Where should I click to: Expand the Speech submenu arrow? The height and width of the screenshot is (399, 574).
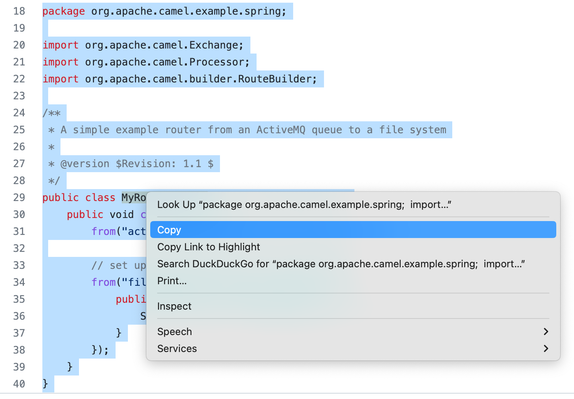pos(545,332)
